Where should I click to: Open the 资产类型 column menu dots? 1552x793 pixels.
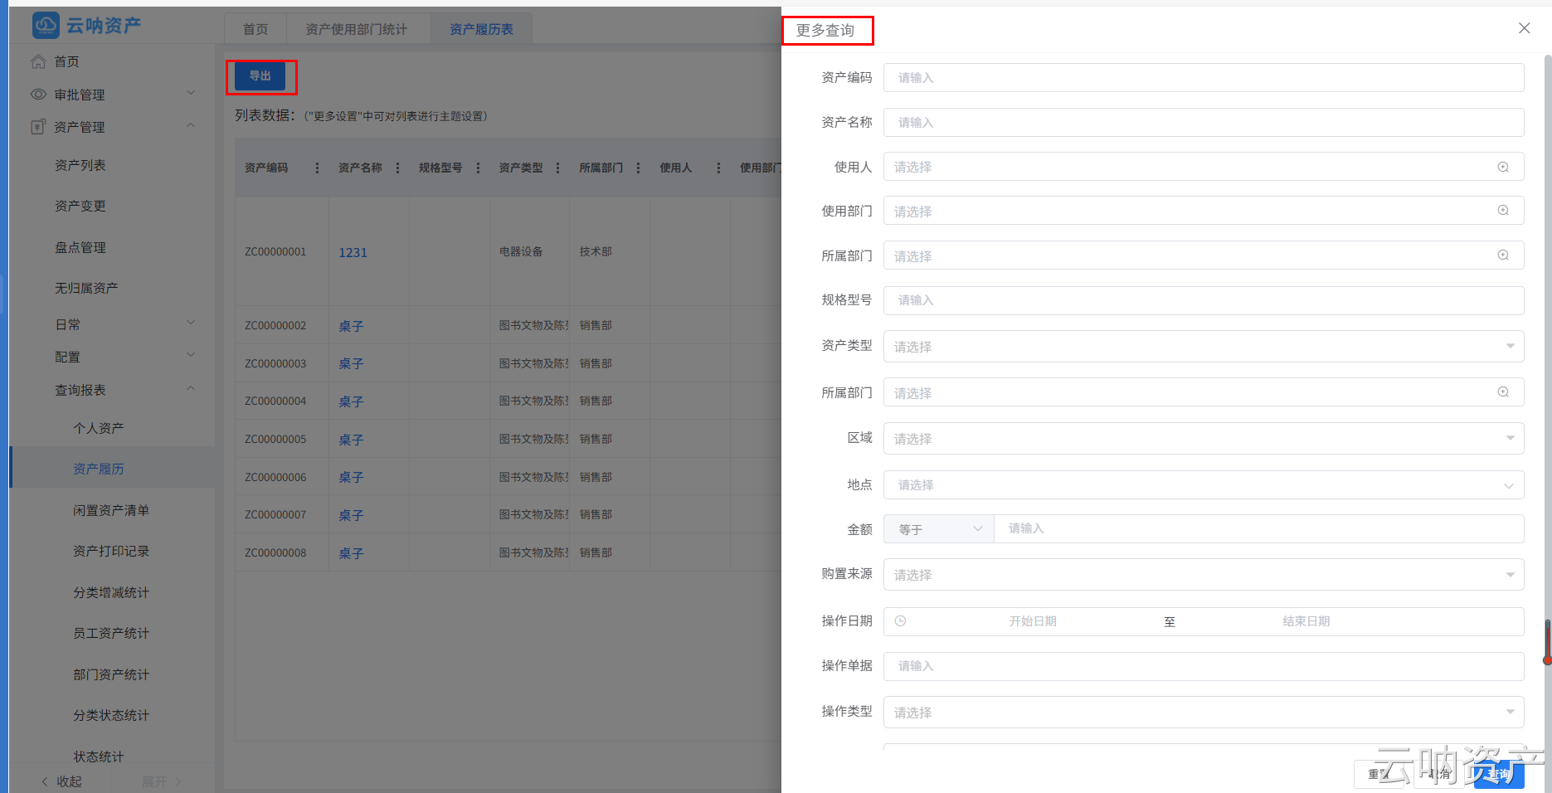point(557,168)
